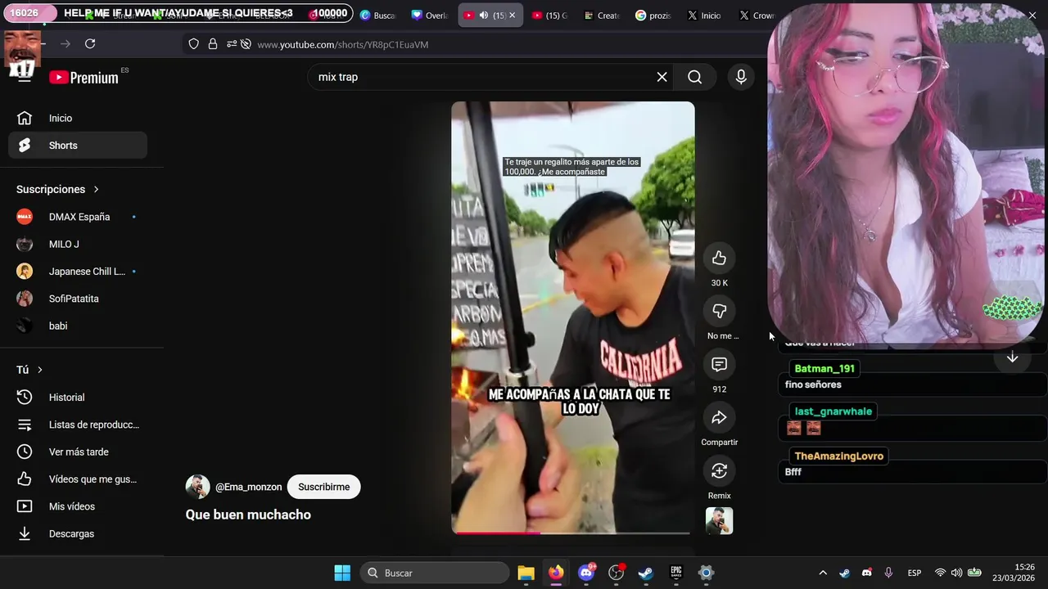1048x589 pixels.
Task: Share the Short via Compartir
Action: [719, 417]
